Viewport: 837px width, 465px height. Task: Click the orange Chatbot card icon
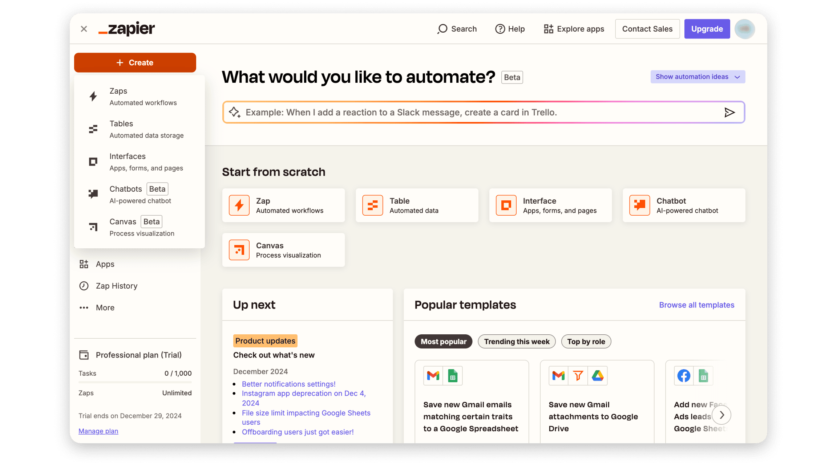click(640, 205)
